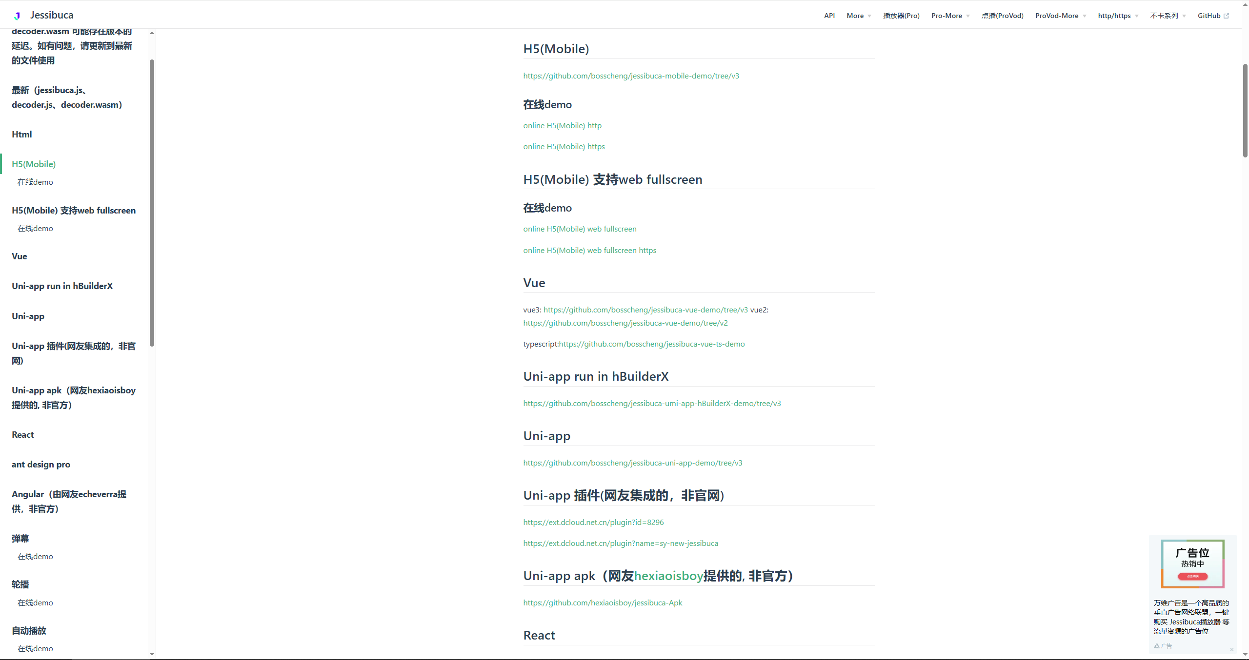
Task: Click the Jessibuca logo icon
Action: (x=16, y=15)
